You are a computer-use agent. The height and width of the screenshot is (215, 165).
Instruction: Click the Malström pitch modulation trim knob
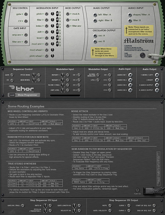(x=52, y=14)
